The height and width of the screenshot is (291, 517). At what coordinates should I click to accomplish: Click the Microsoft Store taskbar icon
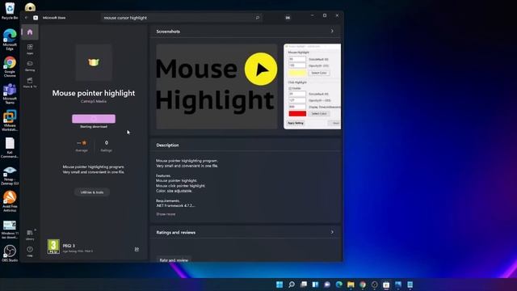pyautogui.click(x=386, y=285)
